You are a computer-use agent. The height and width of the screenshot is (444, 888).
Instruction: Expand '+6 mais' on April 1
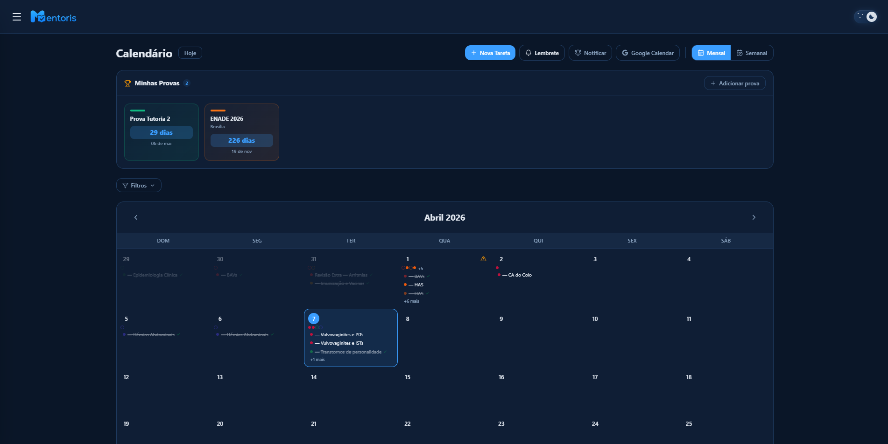point(411,301)
